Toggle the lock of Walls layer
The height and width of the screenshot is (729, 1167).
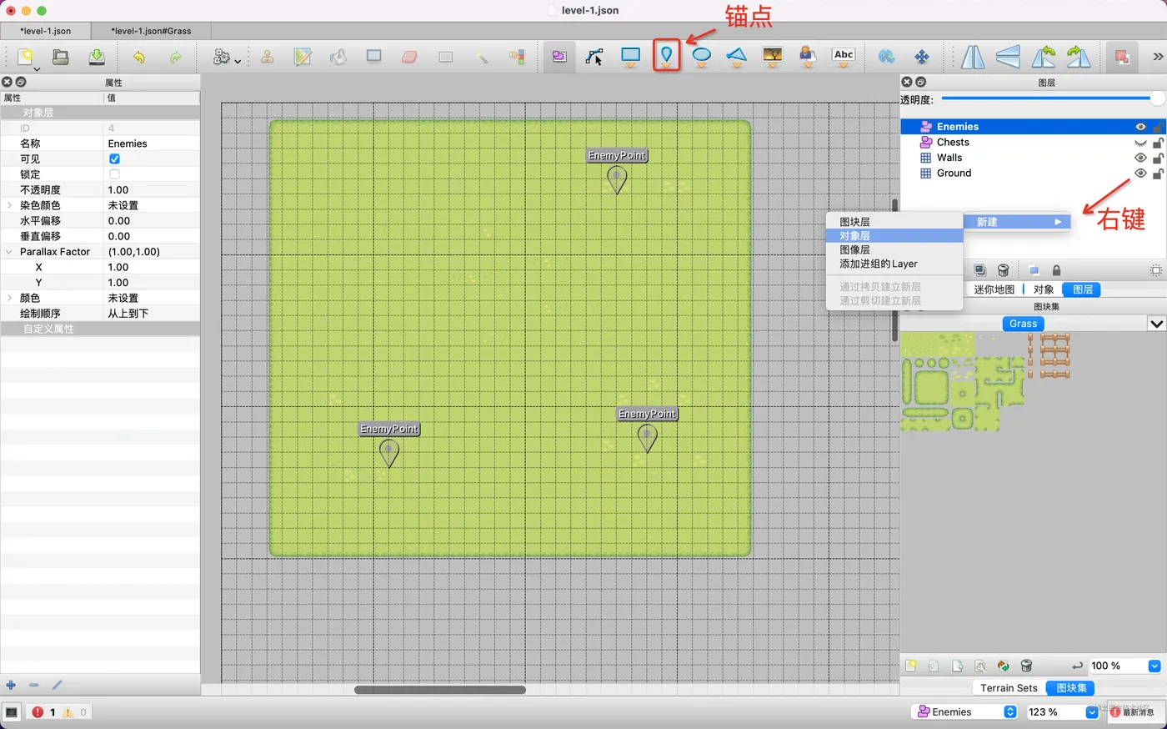click(1158, 158)
